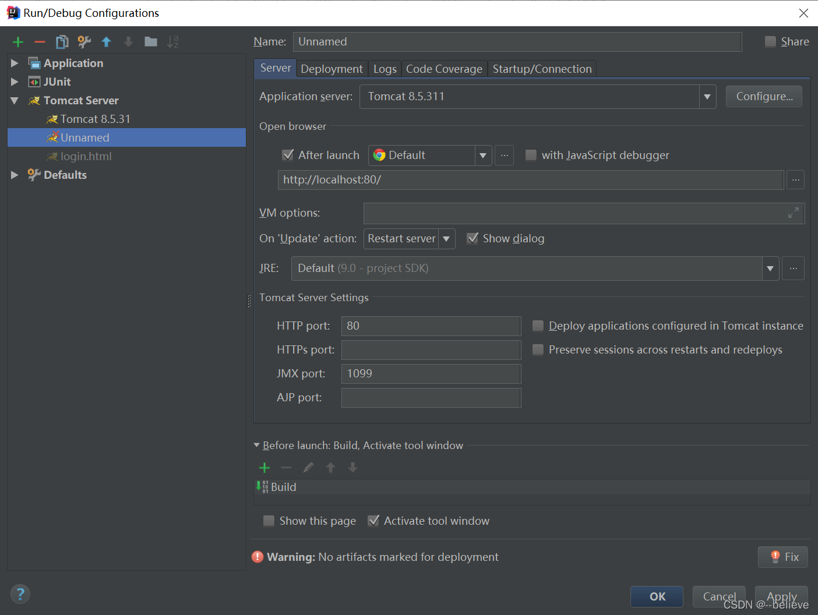Move configuration down arrow in left toolbar
The width and height of the screenshot is (818, 615).
[x=128, y=42]
